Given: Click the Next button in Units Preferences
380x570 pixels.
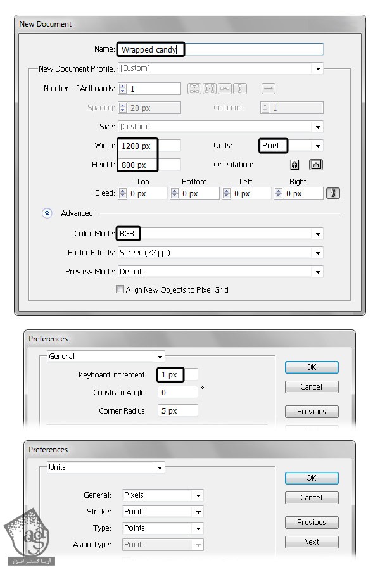Looking at the screenshot, I should click(311, 542).
